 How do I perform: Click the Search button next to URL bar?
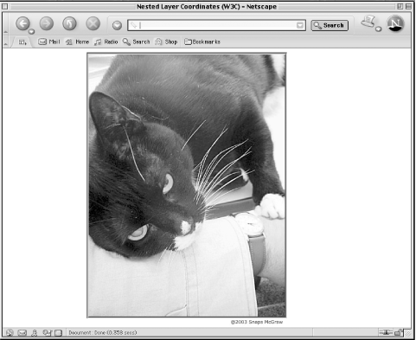pyautogui.click(x=330, y=25)
